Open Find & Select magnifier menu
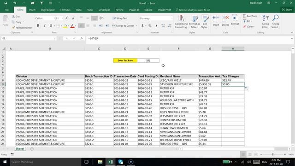 pyautogui.click(x=276, y=22)
